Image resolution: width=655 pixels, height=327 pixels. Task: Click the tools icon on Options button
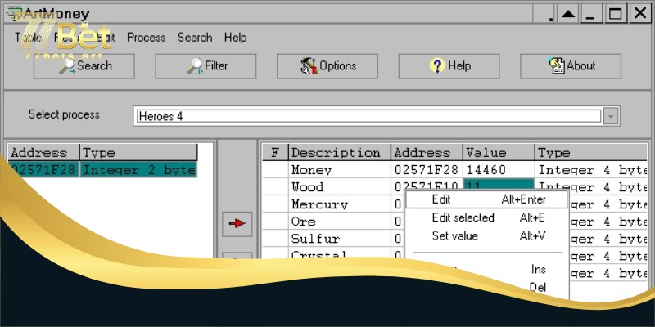pyautogui.click(x=309, y=66)
